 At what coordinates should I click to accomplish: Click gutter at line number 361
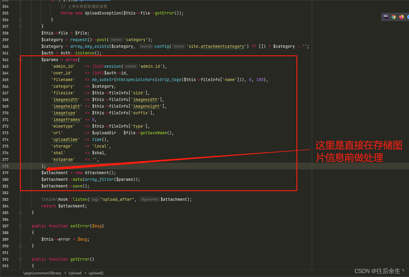click(5, 53)
